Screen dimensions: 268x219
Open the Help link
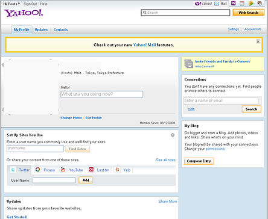(x=43, y=4)
